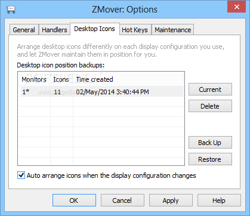Confirm with the OK button
Viewport: 250px width, 216px height.
[74, 200]
